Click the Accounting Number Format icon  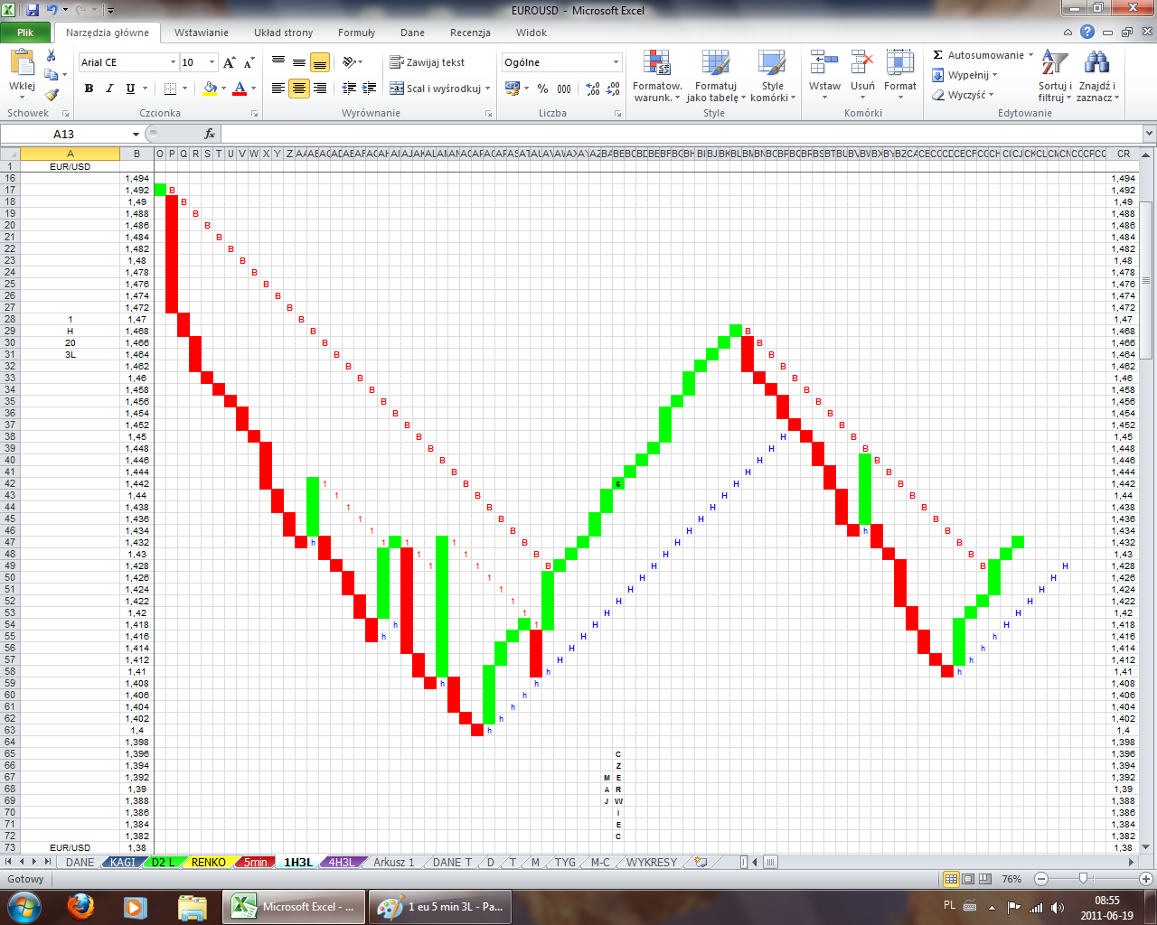(513, 89)
